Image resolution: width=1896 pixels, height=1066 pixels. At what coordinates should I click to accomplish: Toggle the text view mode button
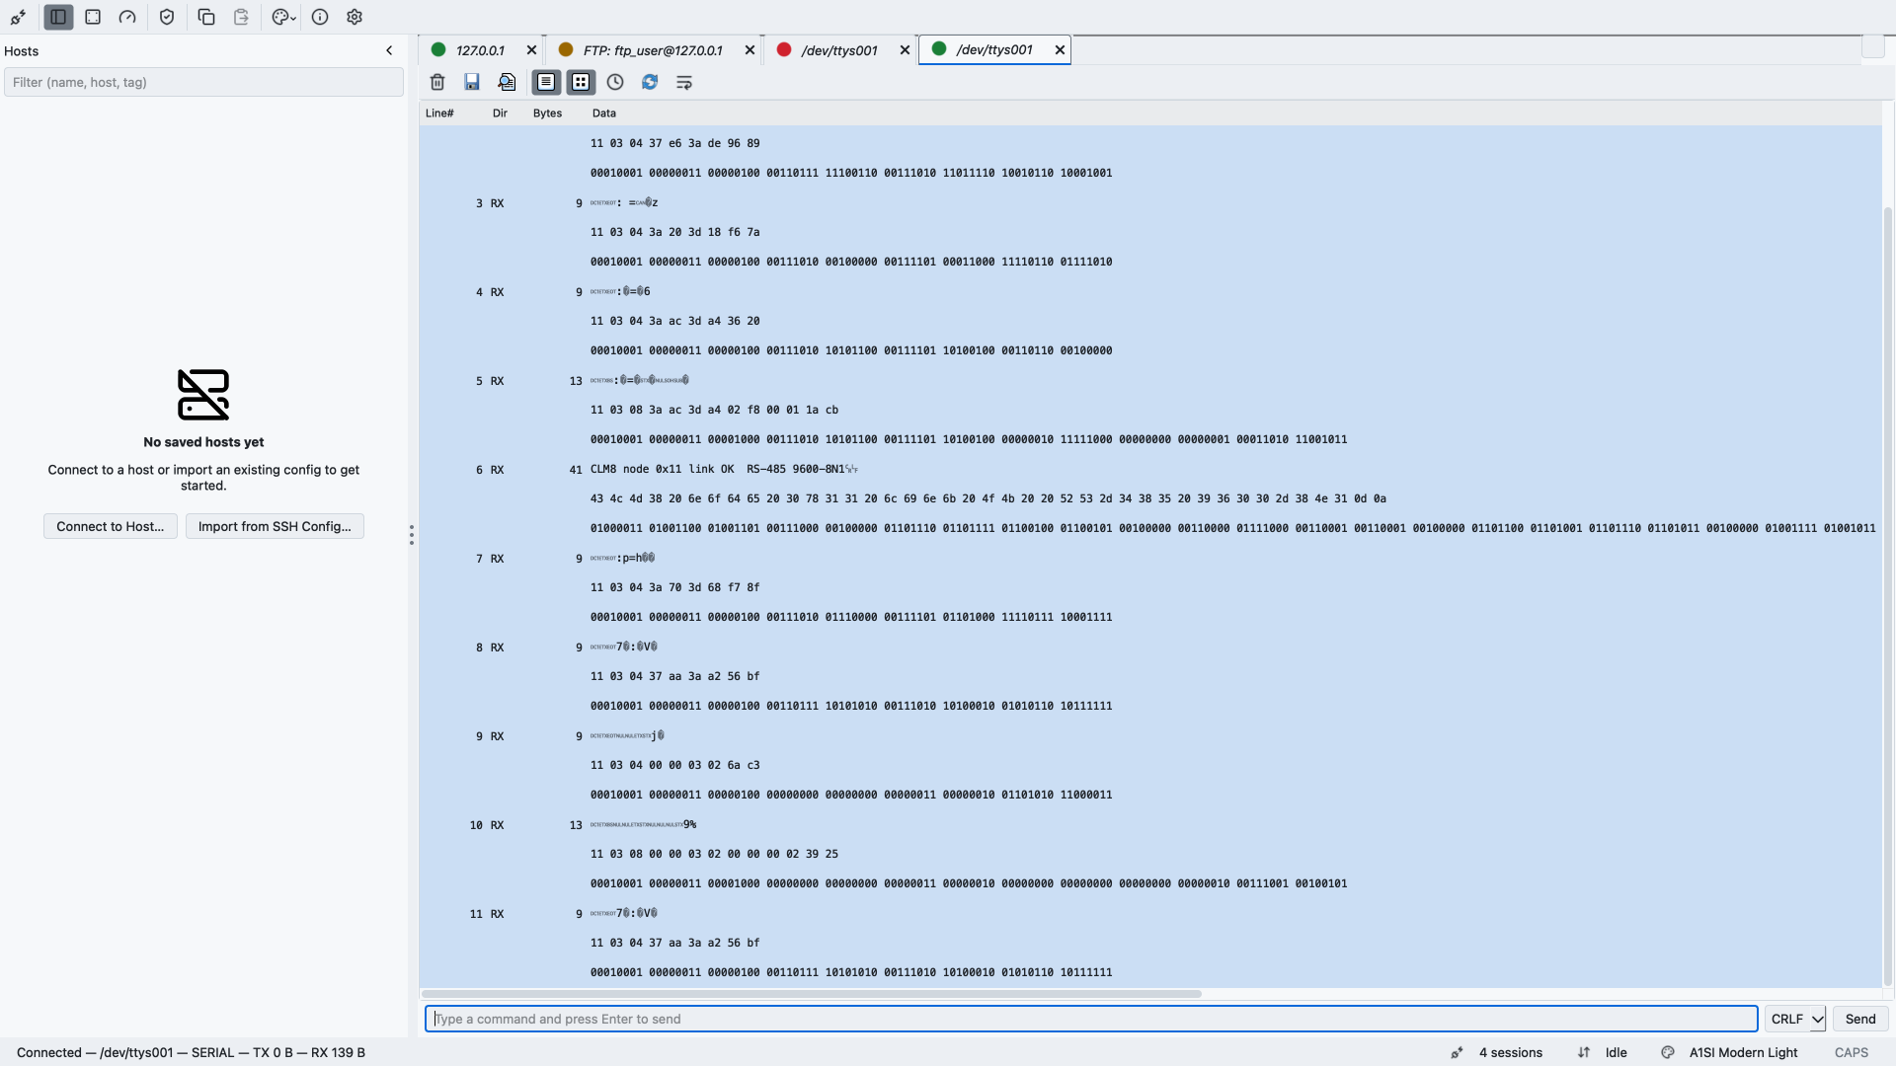tap(546, 82)
